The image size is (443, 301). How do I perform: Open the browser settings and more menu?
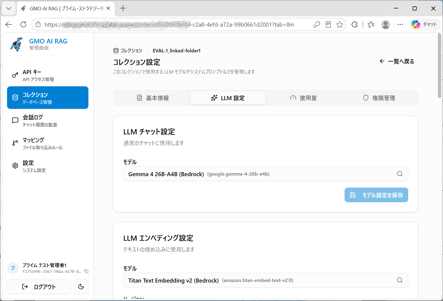pyautogui.click(x=400, y=24)
